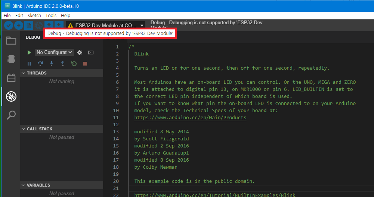Open the Sketchbook folder sidebar icon
This screenshot has width=374, height=197.
(11, 41)
